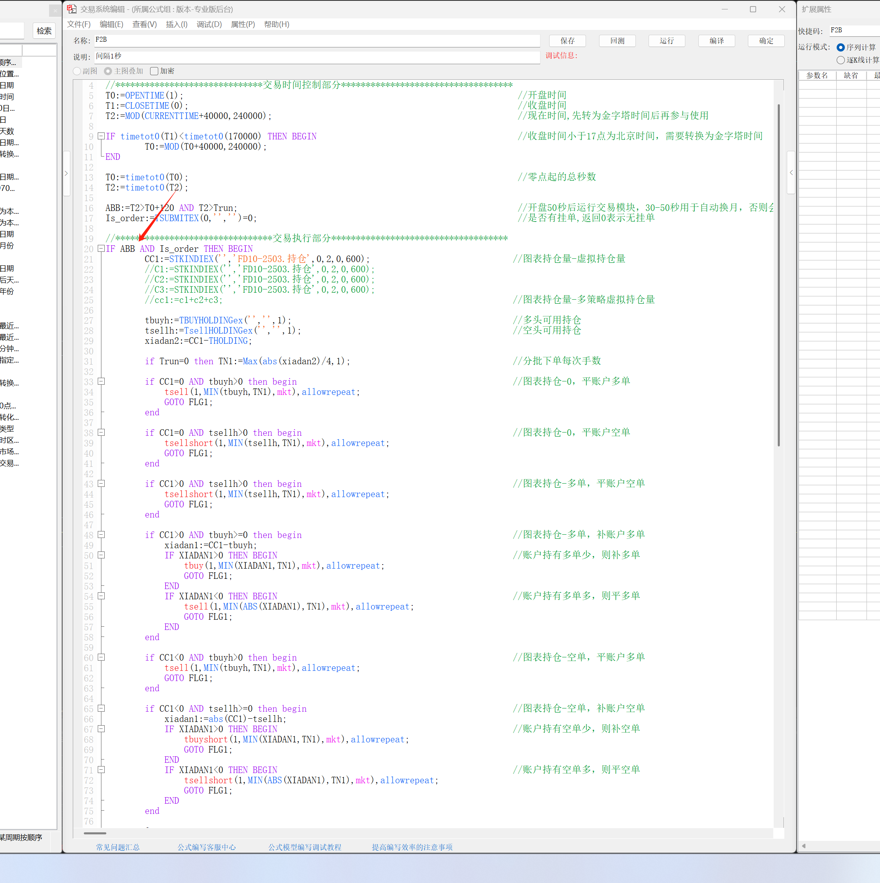This screenshot has height=883, width=880.
Task: Collapse nested block at line 54
Action: point(101,596)
